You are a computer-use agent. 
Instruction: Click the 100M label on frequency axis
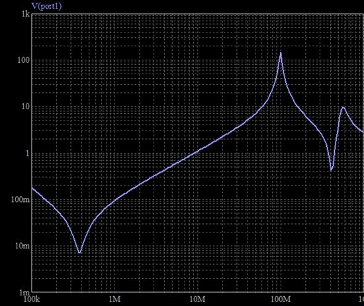tap(281, 299)
